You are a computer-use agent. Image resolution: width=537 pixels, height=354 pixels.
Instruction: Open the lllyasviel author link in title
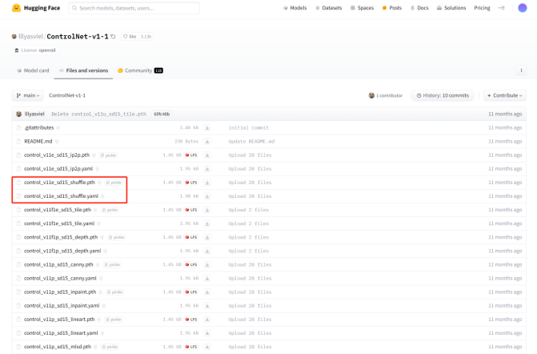click(x=30, y=36)
